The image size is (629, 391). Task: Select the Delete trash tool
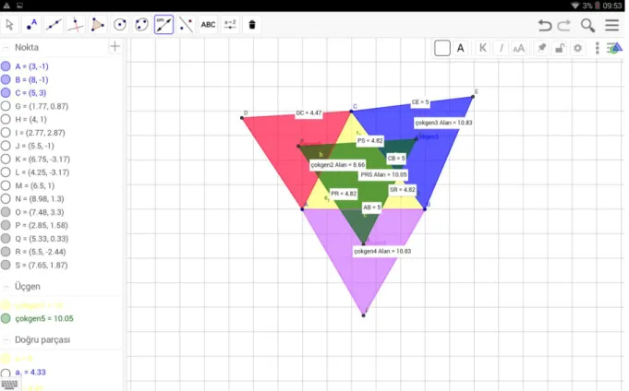click(x=252, y=25)
